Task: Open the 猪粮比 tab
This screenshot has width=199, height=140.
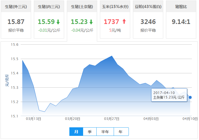Action: click(181, 6)
